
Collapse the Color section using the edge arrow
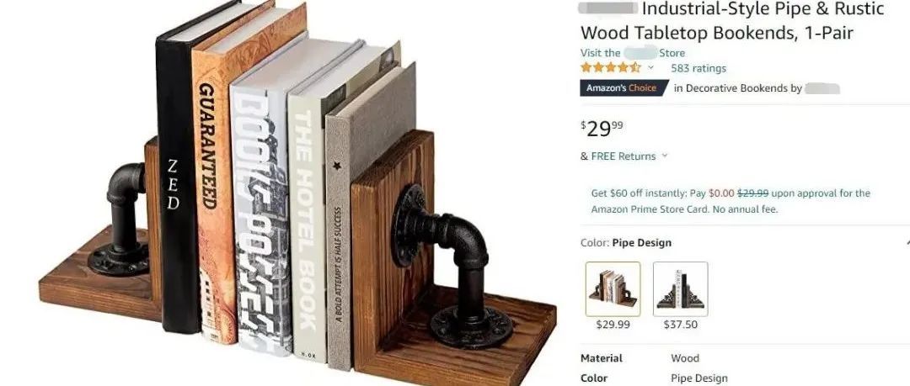coord(907,242)
